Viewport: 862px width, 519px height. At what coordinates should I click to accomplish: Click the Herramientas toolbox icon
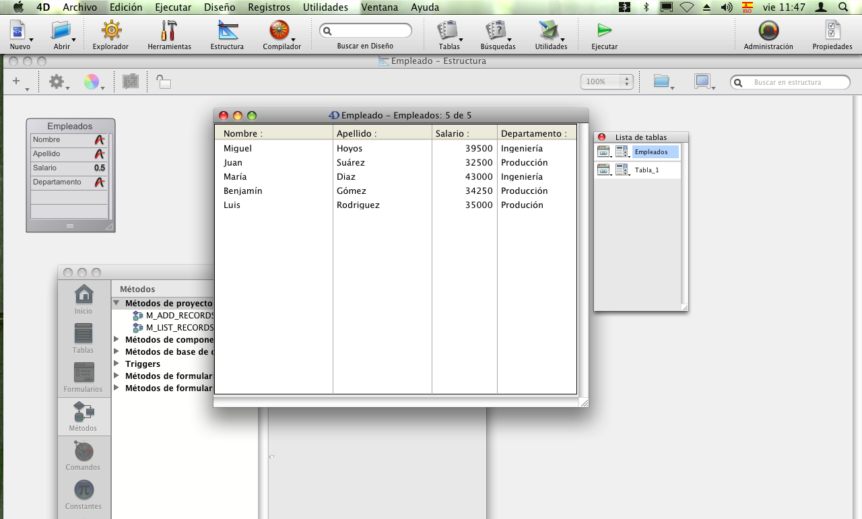[169, 31]
